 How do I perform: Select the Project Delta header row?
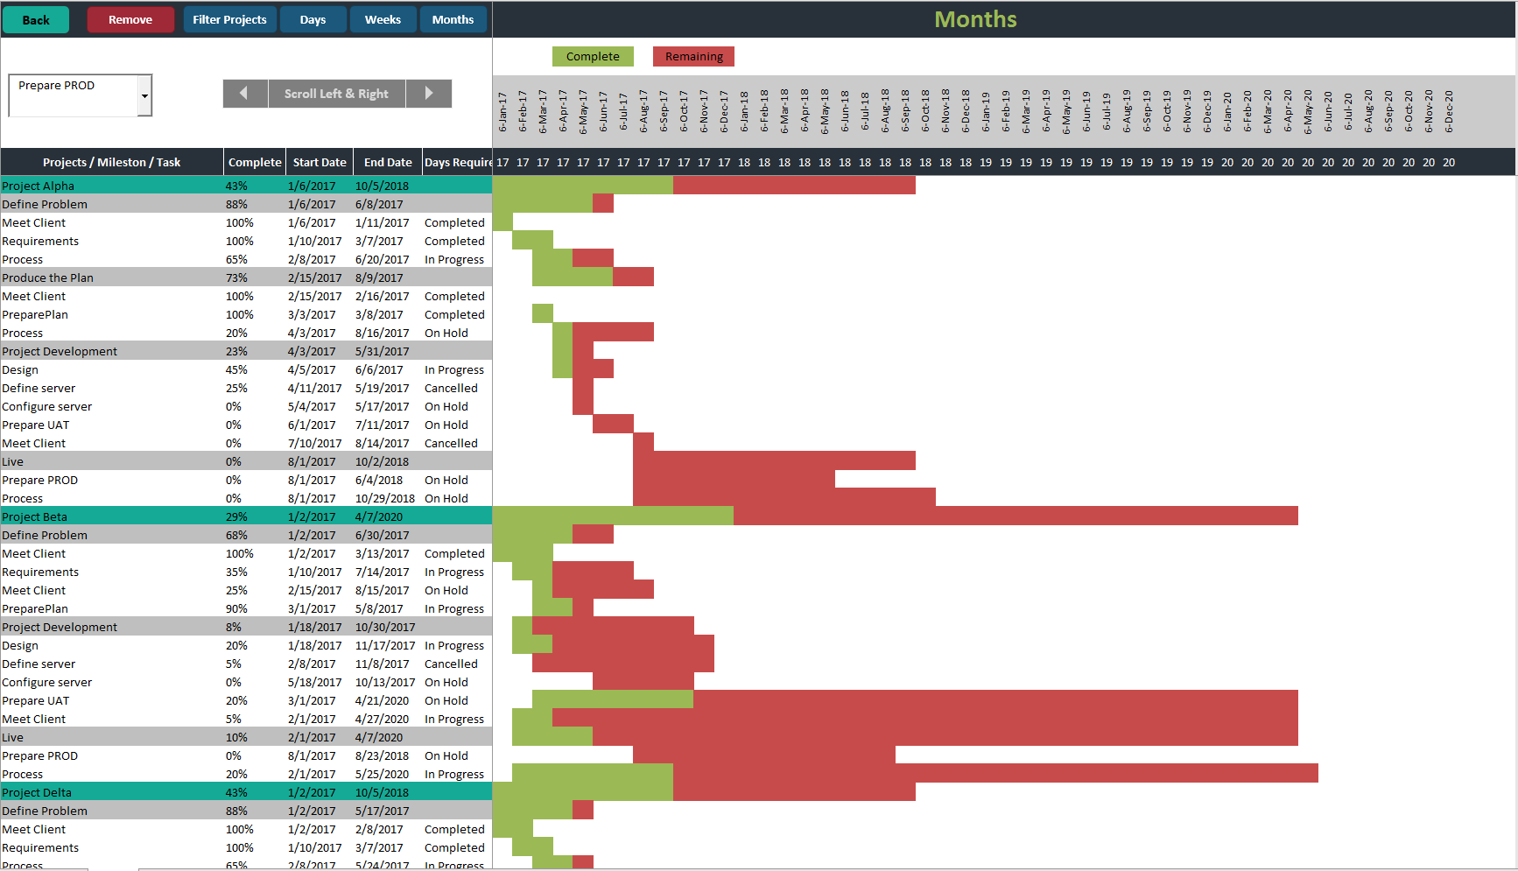pos(105,791)
